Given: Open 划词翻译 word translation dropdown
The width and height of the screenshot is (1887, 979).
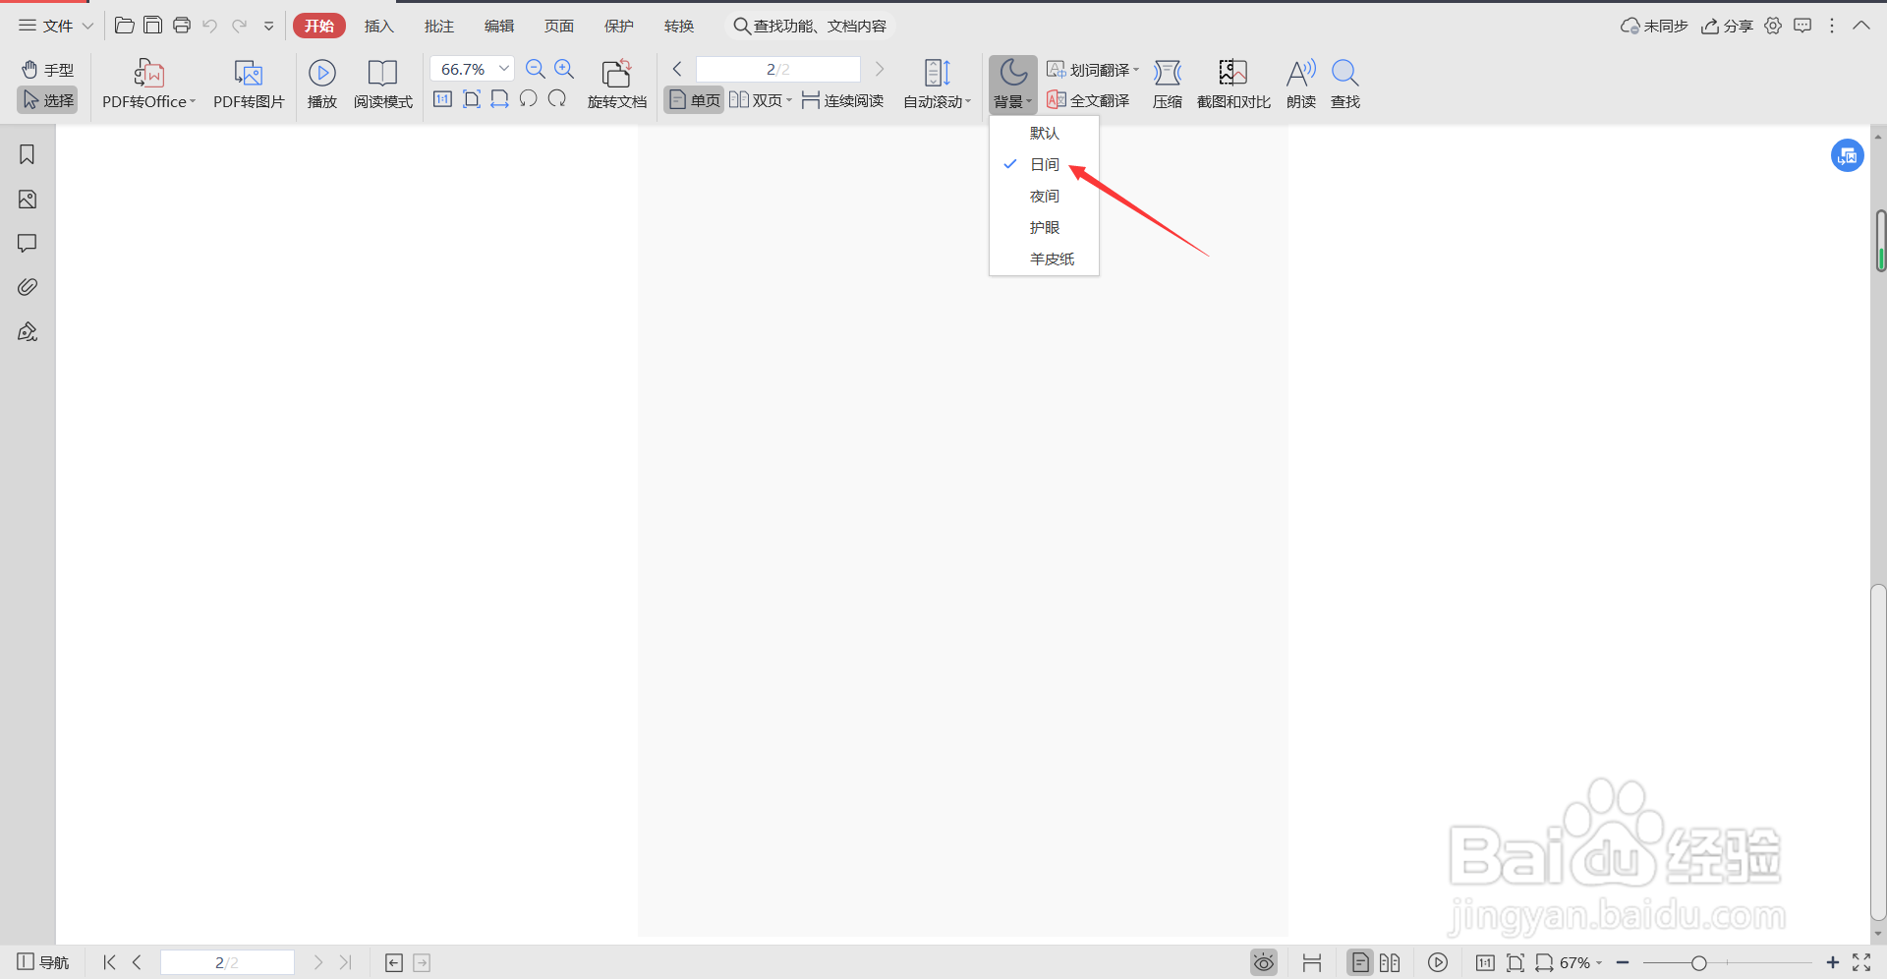Looking at the screenshot, I should 1093,70.
